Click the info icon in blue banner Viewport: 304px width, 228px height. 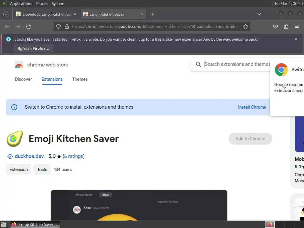pos(14,107)
